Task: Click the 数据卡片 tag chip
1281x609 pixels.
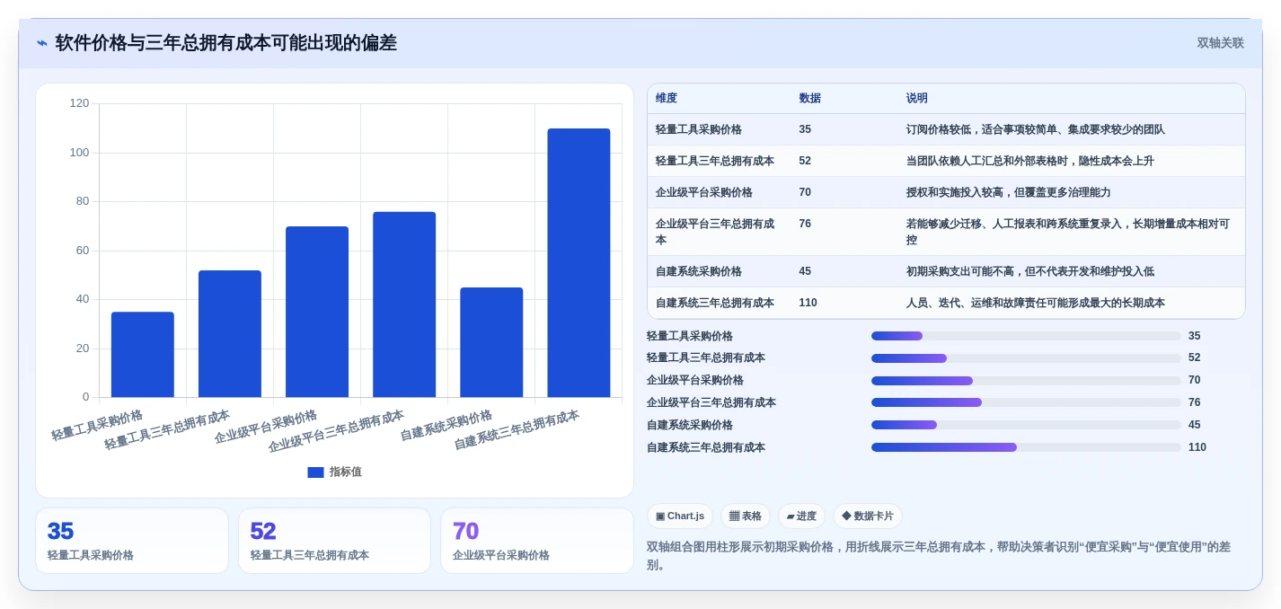Action: [x=868, y=516]
